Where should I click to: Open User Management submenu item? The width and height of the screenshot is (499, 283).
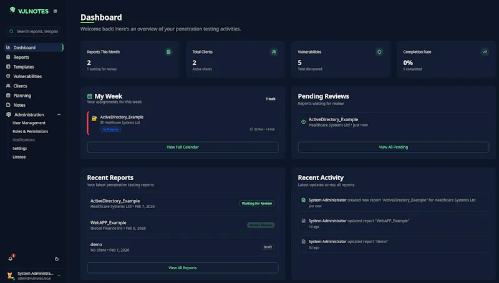[x=29, y=123]
